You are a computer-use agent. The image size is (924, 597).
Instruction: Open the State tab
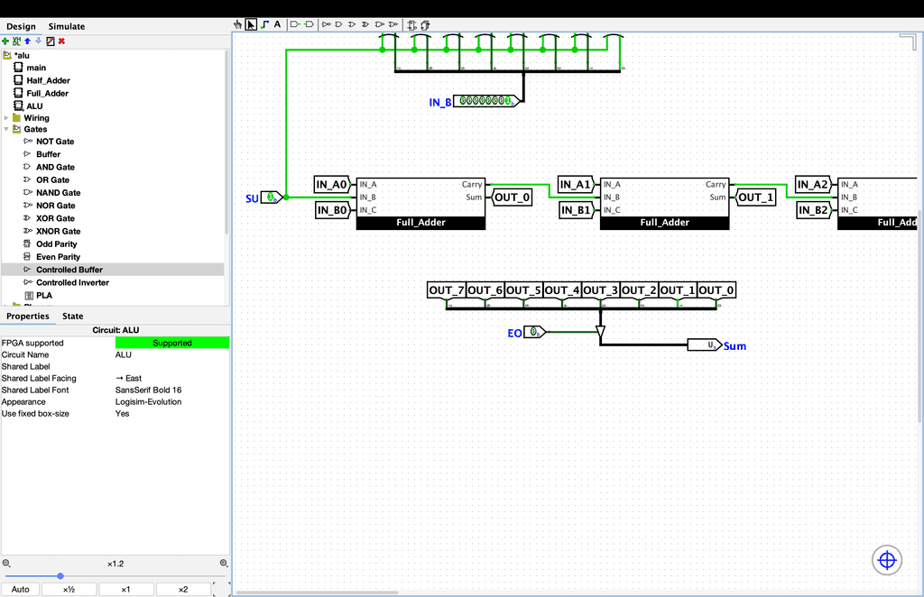coord(72,317)
